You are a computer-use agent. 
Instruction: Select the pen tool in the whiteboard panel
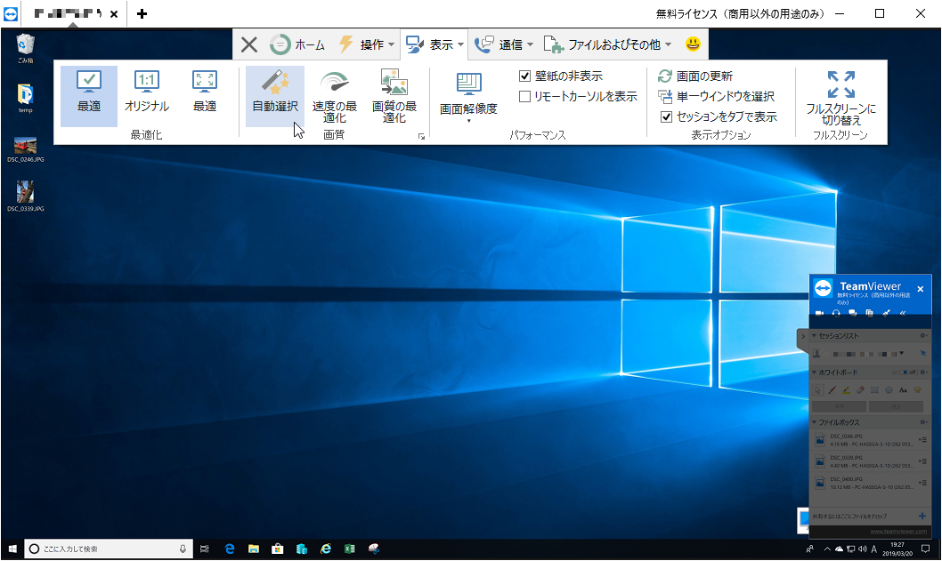[x=832, y=389]
